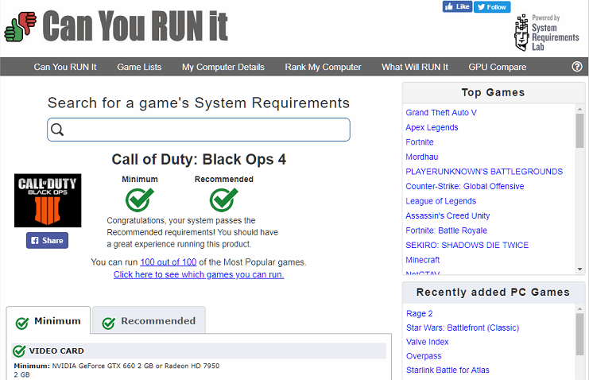Click the Can You RUN it thumbs logo

point(21,25)
